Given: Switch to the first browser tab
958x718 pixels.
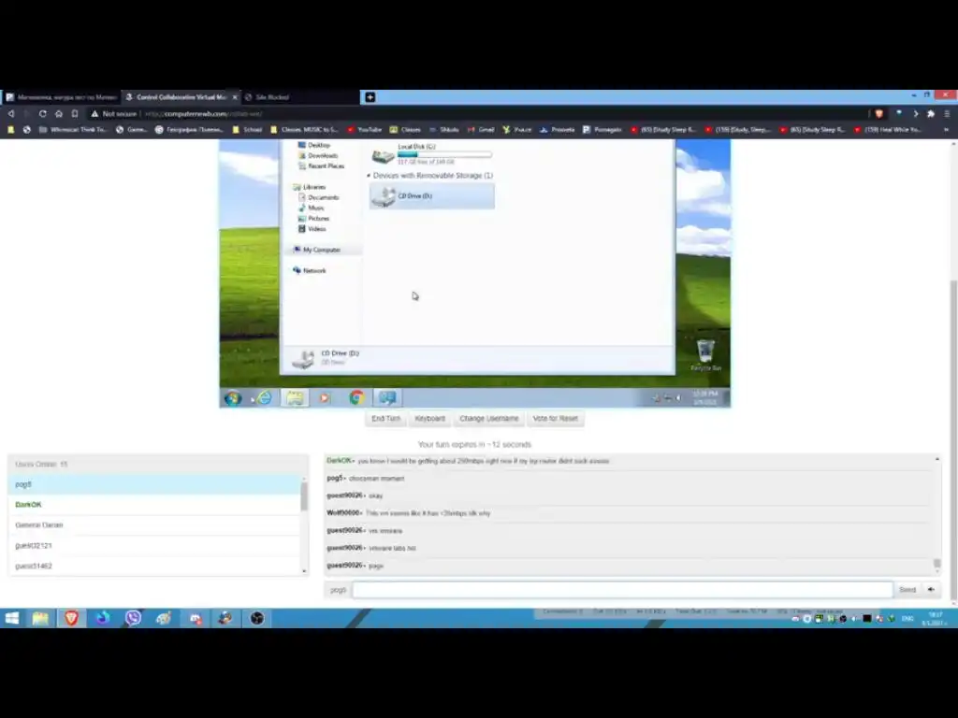Looking at the screenshot, I should (x=61, y=97).
